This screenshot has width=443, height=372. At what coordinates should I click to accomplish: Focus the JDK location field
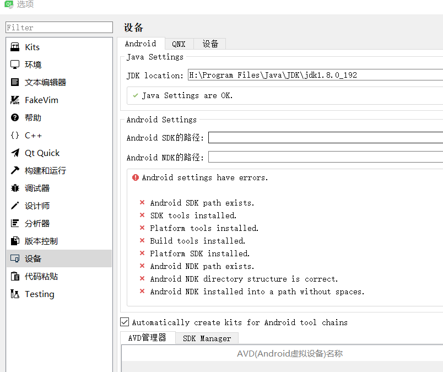[315, 75]
